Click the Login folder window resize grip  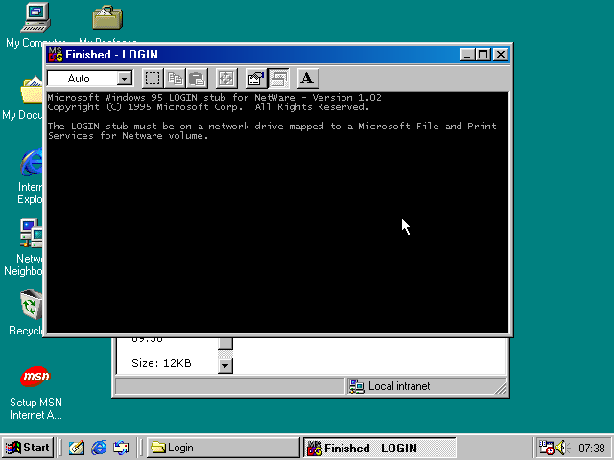[501, 388]
